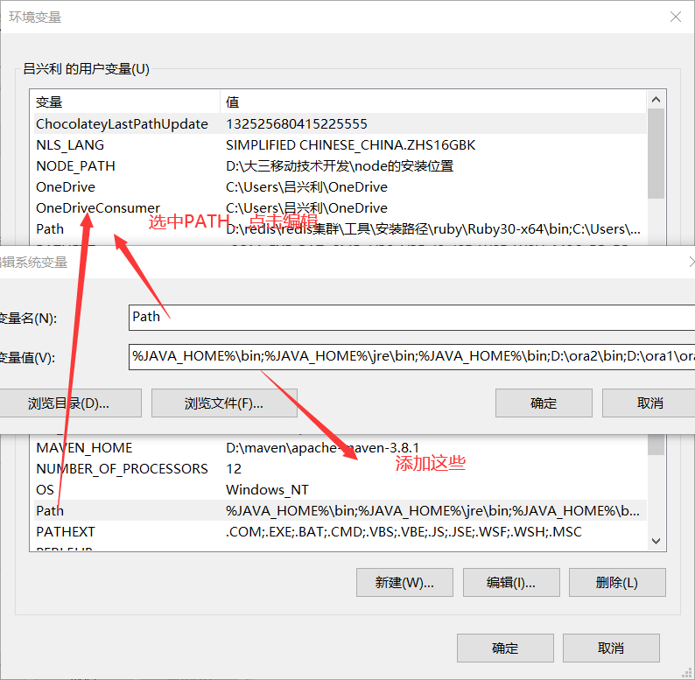
Task: Select OneDrive user variable row
Action: tap(340, 187)
